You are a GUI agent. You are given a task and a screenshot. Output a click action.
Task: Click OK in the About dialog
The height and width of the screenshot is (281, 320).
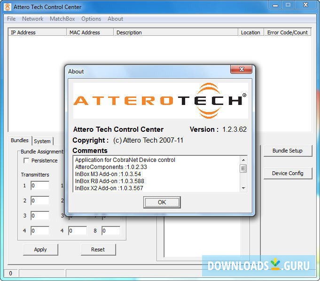(162, 202)
